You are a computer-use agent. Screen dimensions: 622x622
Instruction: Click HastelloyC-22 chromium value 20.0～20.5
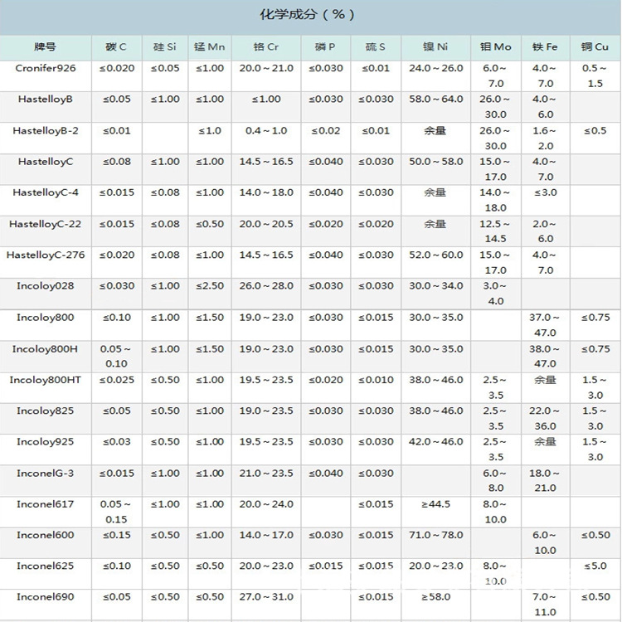pos(266,224)
